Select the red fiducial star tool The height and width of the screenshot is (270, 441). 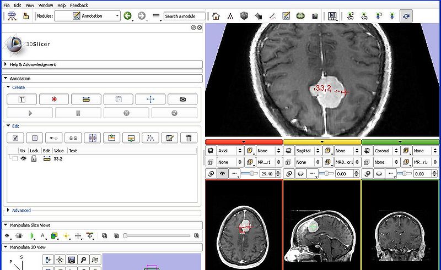pyautogui.click(x=54, y=99)
